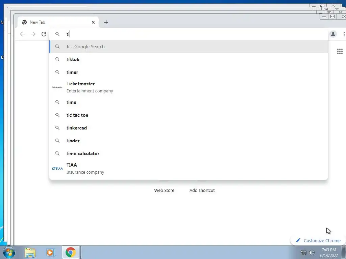
Task: Click the TIAA logo icon
Action: coord(57,169)
